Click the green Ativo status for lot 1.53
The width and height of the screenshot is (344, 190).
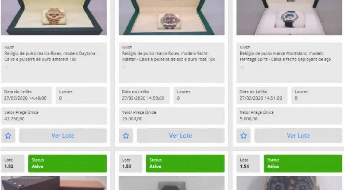pyautogui.click(x=185, y=164)
